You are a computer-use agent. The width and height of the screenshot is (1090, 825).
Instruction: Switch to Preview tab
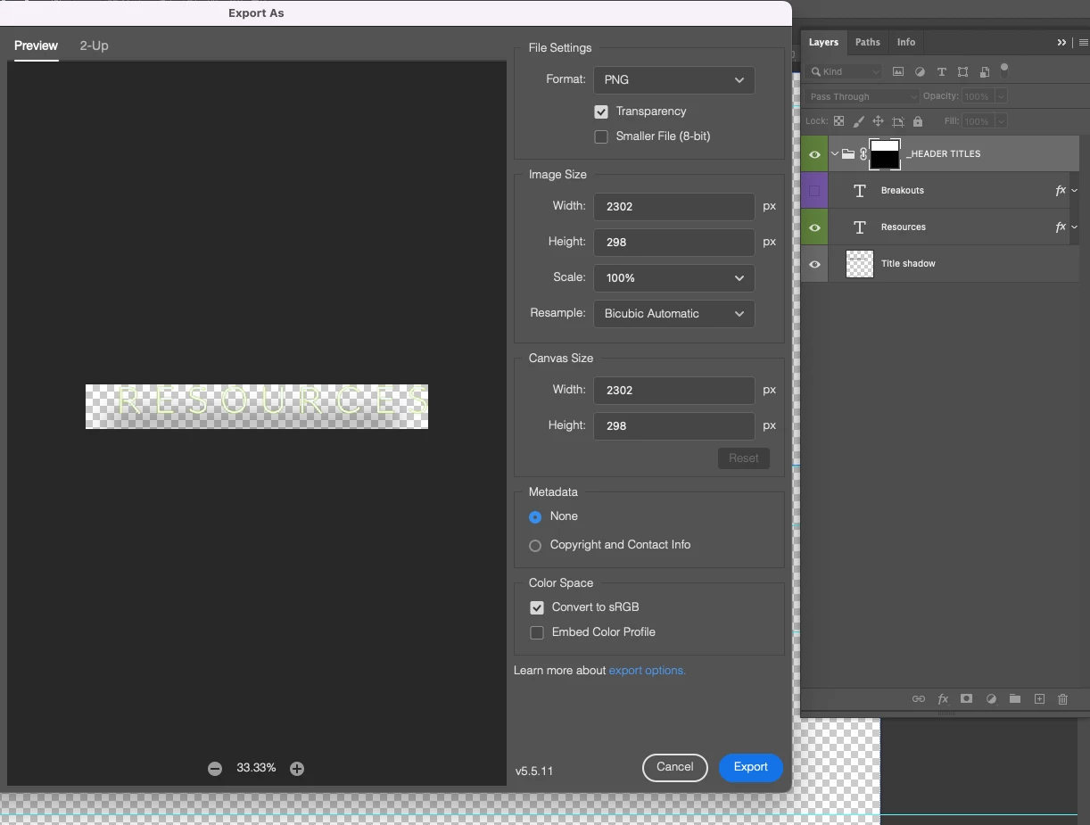tap(36, 45)
